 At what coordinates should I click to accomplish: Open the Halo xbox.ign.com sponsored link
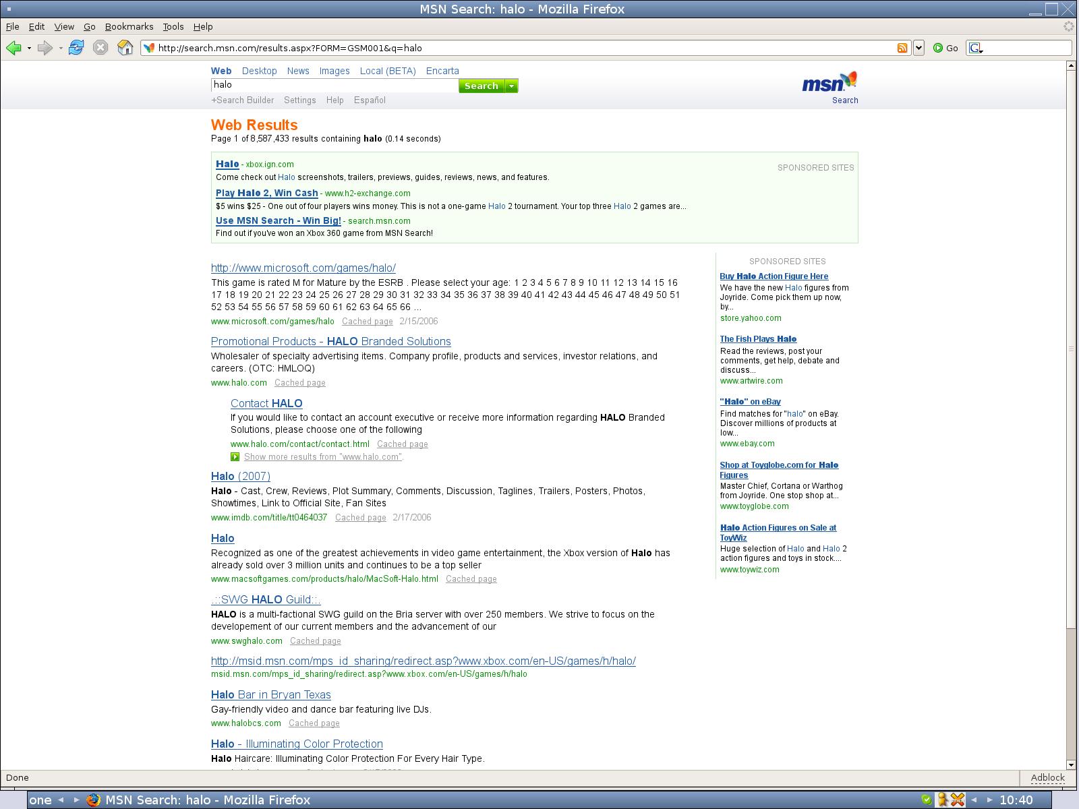point(227,164)
